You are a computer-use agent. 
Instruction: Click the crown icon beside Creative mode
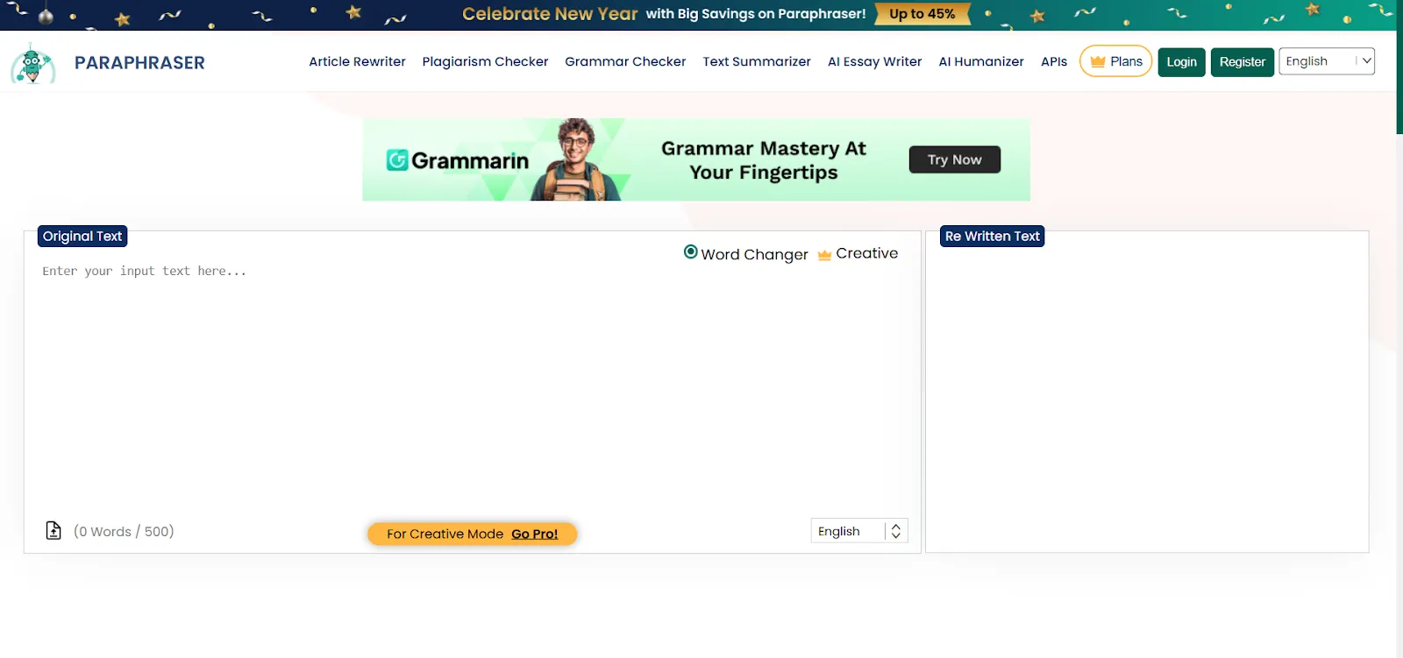(x=824, y=255)
